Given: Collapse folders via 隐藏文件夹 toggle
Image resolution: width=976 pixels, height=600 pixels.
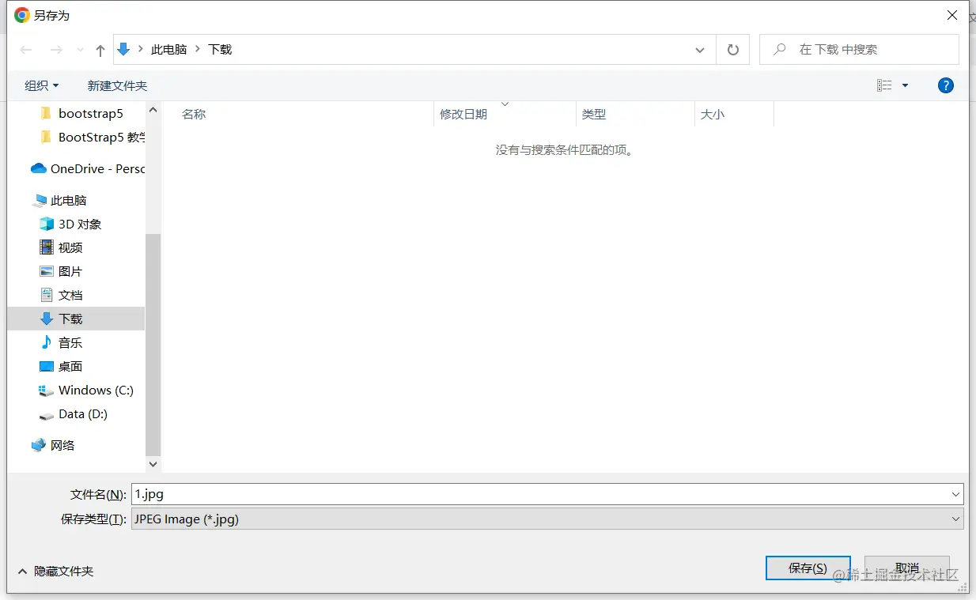Looking at the screenshot, I should tap(54, 571).
